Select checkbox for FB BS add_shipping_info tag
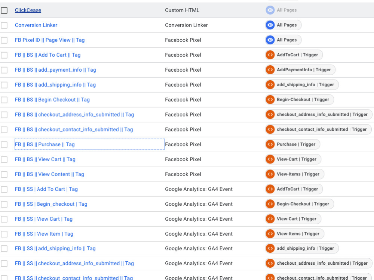The width and height of the screenshot is (374, 280). [x=4, y=85]
